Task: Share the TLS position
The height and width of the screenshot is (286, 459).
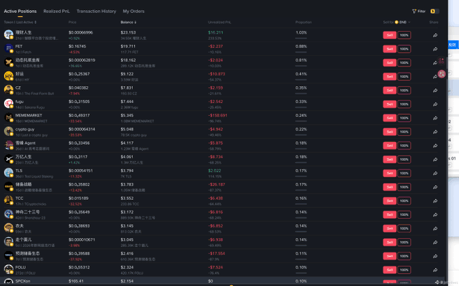Action: pos(435,174)
